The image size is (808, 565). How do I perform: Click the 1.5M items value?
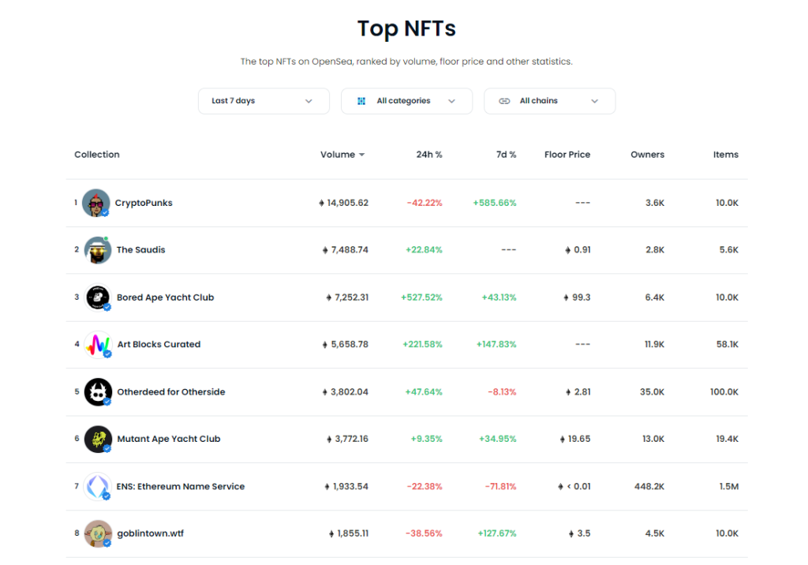click(728, 487)
